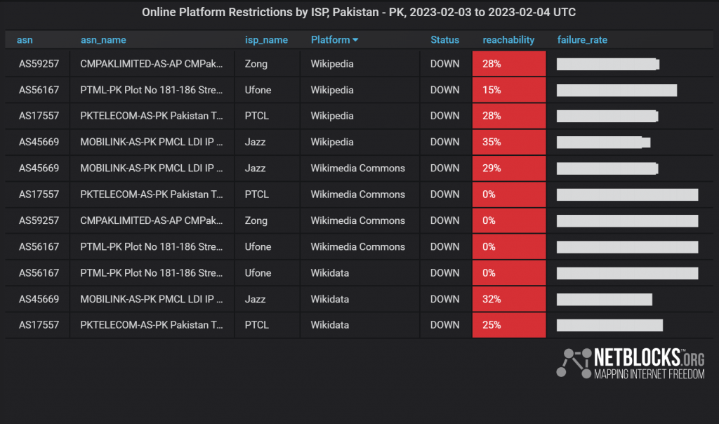The height and width of the screenshot is (424, 719).
Task: Click failure rate bar for Jazz Wikipedia
Action: point(603,143)
